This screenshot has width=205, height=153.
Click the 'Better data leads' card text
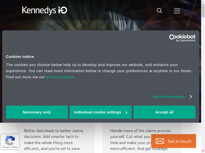(54, 139)
